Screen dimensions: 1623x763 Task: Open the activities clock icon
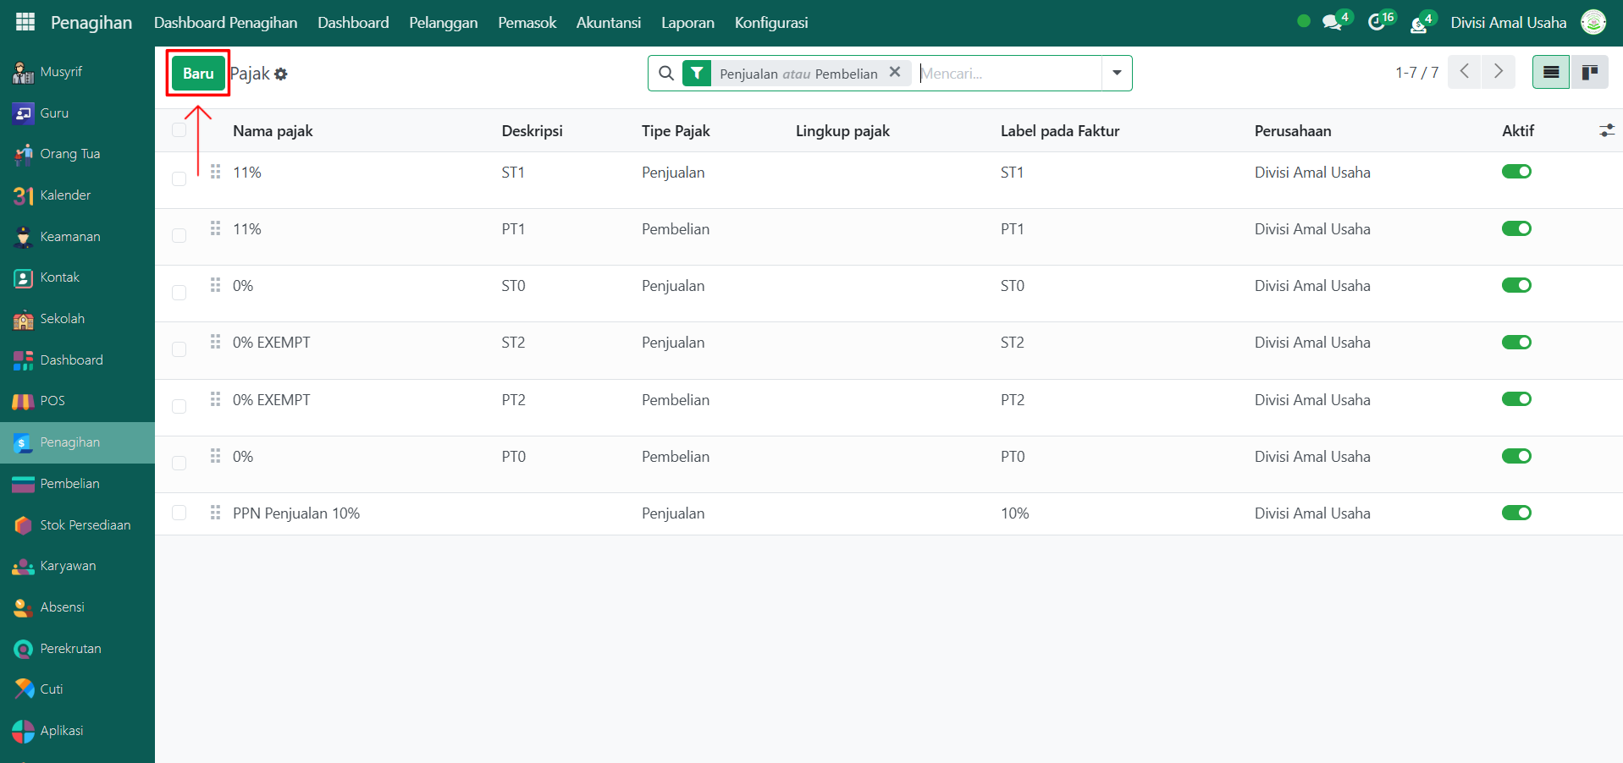[1377, 23]
